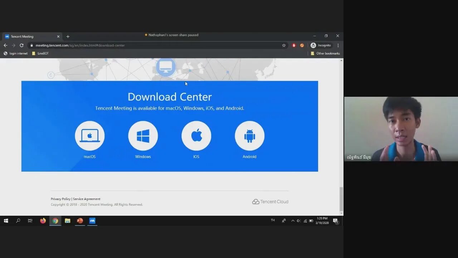This screenshot has height=258, width=458.
Task: Close the Tencent Meeting tab
Action: (x=58, y=37)
